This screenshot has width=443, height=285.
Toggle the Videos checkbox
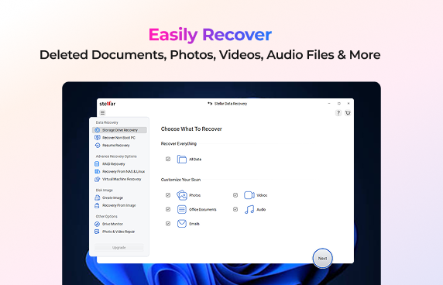tap(235, 195)
